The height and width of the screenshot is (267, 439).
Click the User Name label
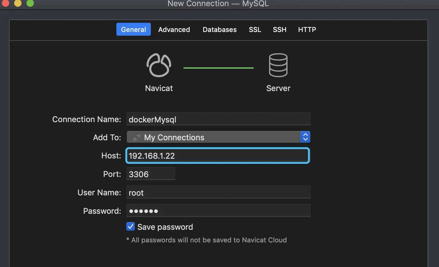pos(99,193)
